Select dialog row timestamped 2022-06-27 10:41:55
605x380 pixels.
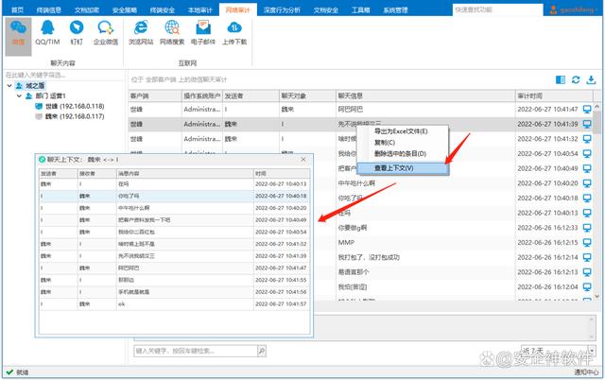click(174, 280)
